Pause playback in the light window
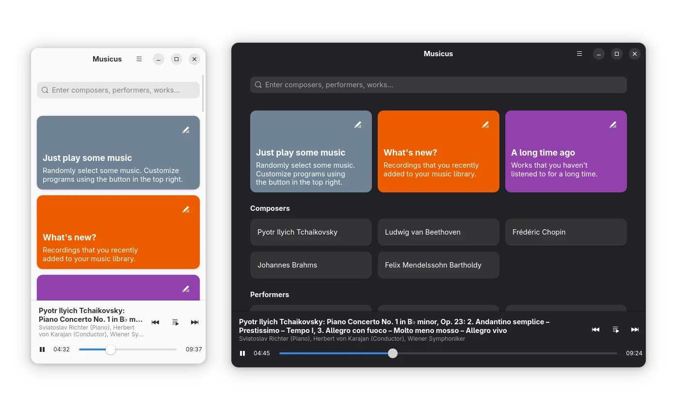674x411 pixels. pyautogui.click(x=42, y=349)
